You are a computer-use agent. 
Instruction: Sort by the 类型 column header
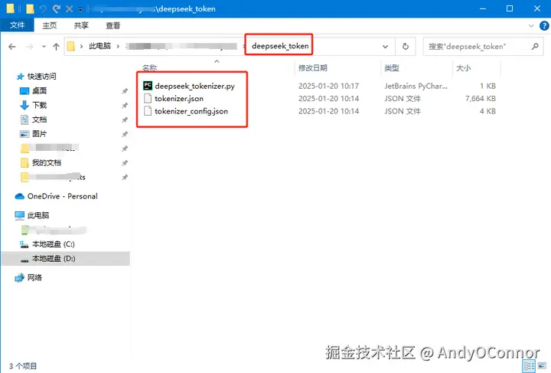click(392, 68)
